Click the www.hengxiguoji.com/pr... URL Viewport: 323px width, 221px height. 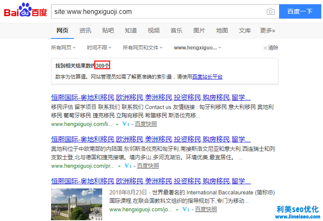click(x=83, y=166)
